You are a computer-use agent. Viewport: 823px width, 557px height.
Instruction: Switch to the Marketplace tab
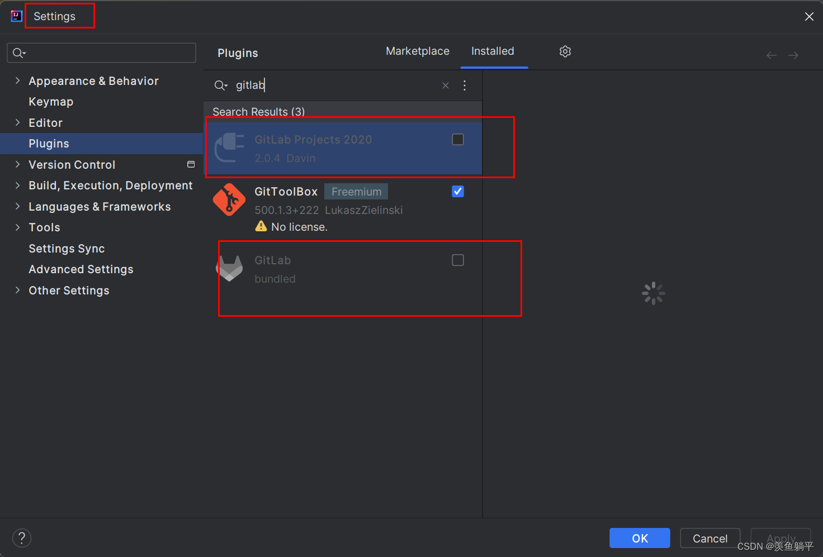tap(417, 51)
